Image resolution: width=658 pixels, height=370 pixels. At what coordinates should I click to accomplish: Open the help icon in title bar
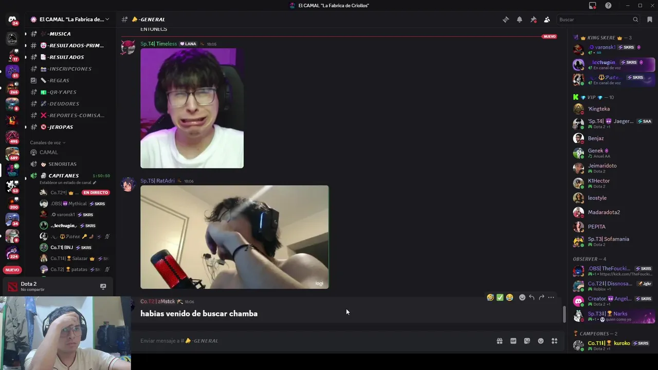608,6
